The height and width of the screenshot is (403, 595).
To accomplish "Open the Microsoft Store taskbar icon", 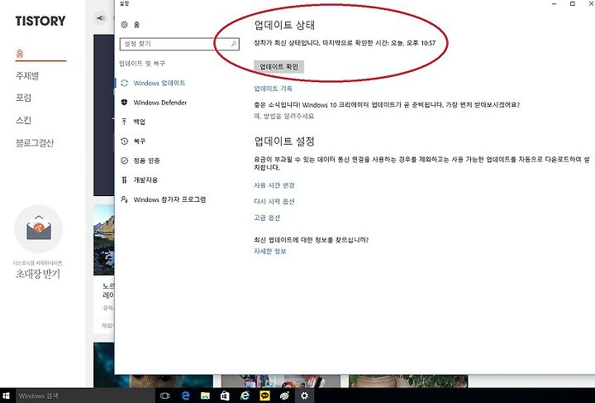I will (225, 396).
